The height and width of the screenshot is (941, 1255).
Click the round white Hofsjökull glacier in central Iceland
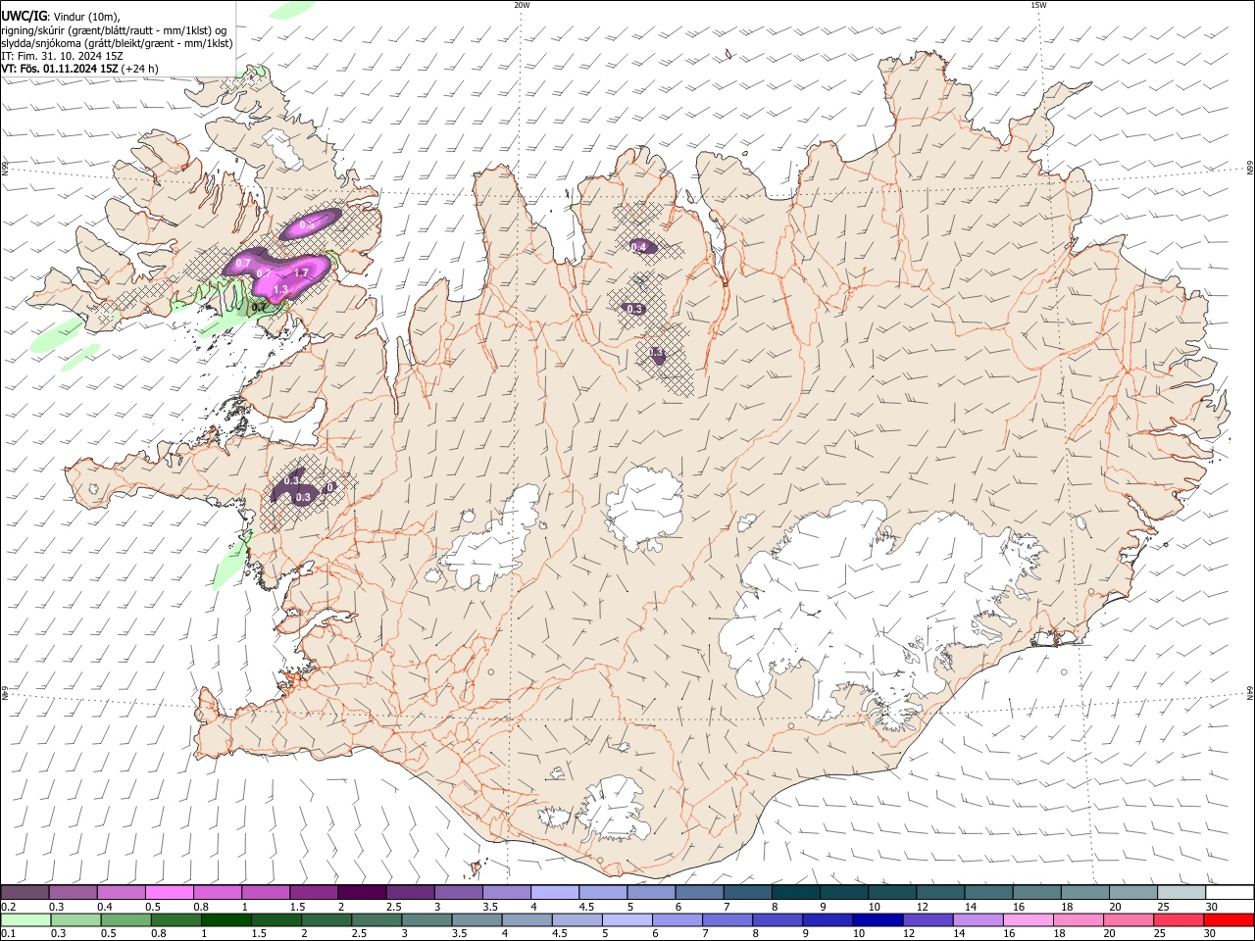coord(644,509)
